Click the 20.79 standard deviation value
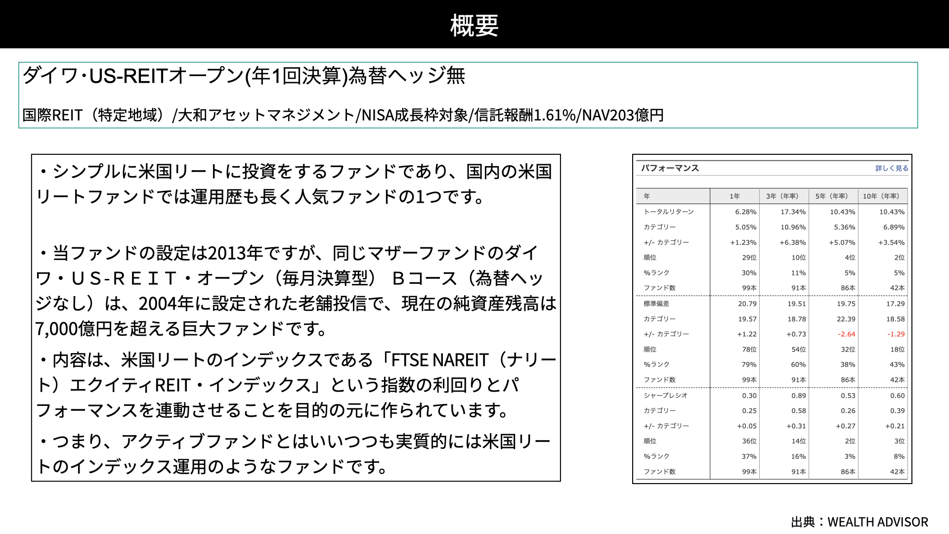This screenshot has height=534, width=949. click(747, 304)
